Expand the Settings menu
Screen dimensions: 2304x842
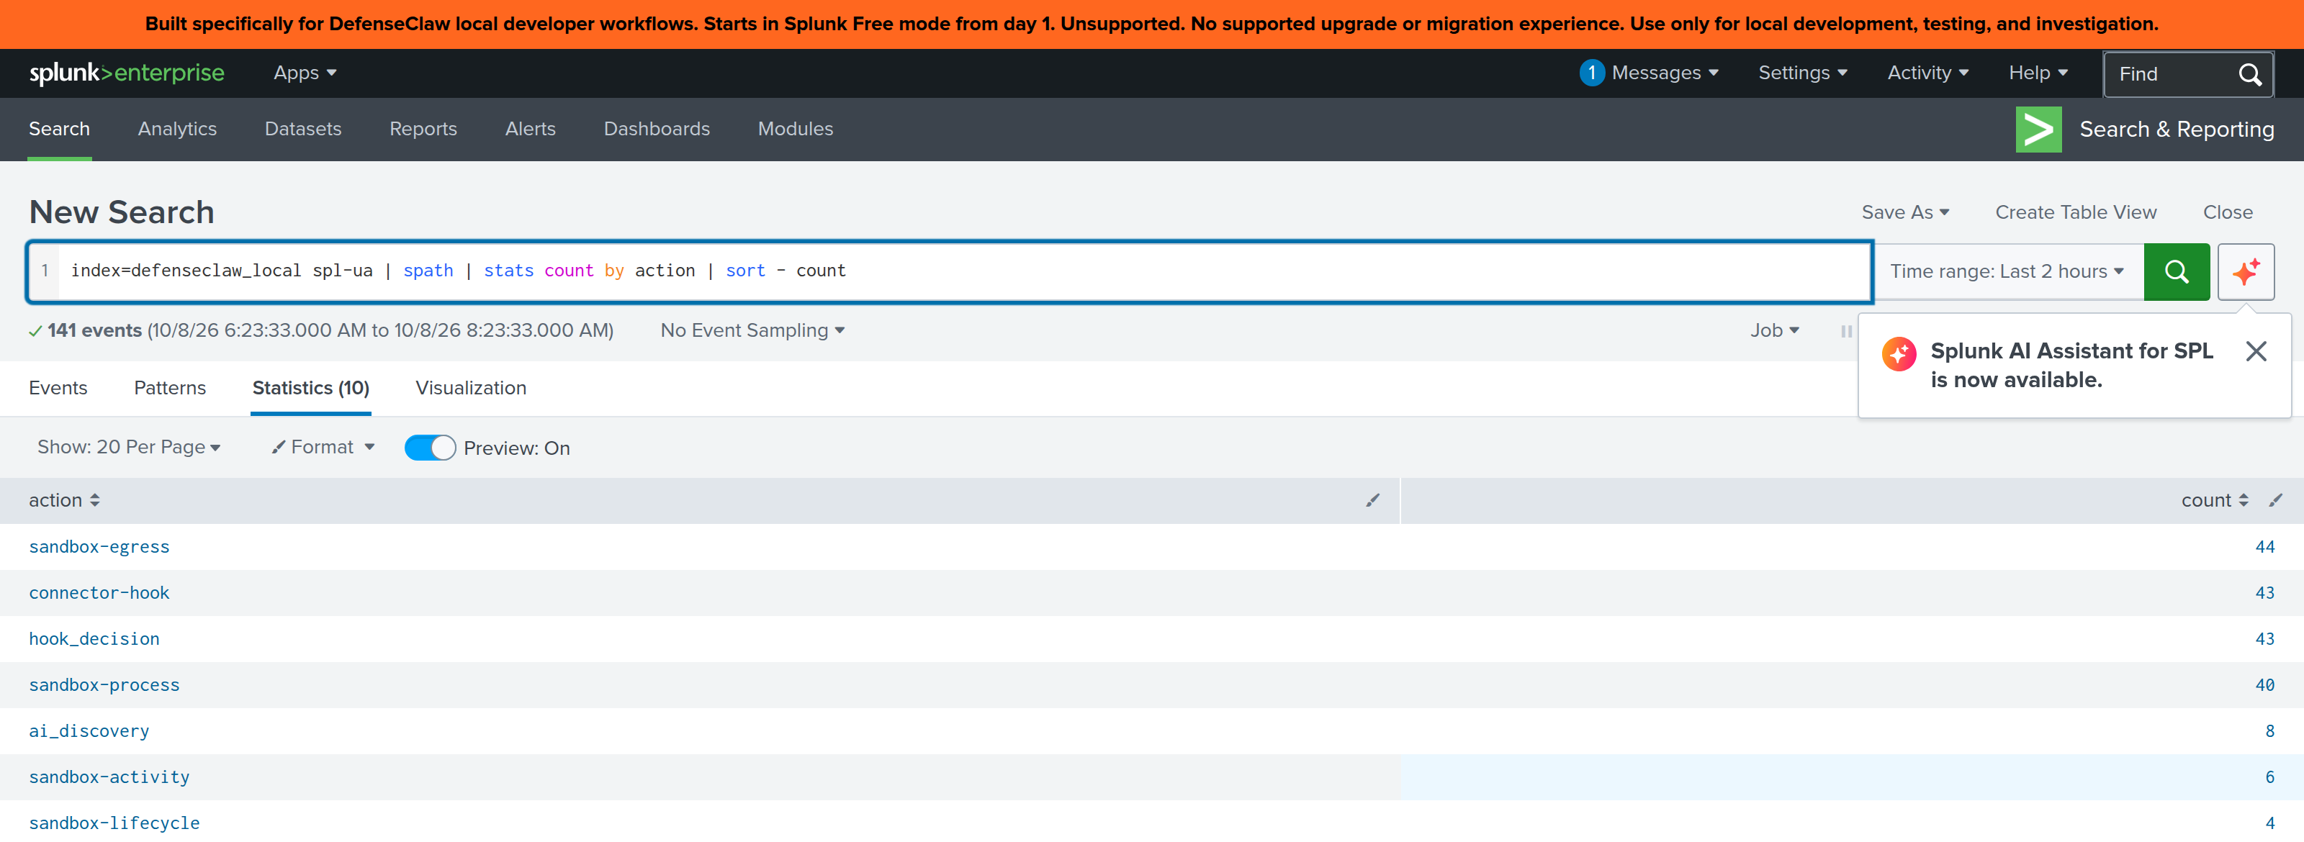[x=1801, y=73]
